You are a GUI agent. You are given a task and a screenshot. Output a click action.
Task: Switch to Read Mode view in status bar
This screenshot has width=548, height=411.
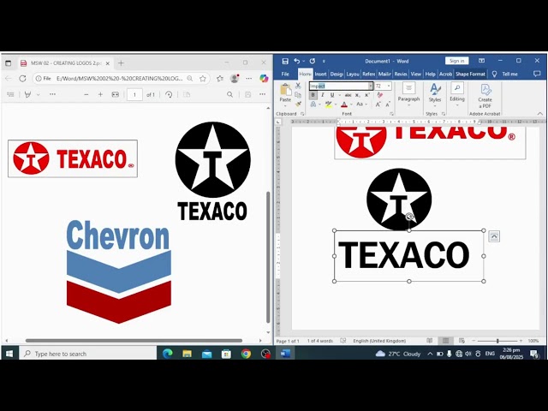[x=430, y=341]
